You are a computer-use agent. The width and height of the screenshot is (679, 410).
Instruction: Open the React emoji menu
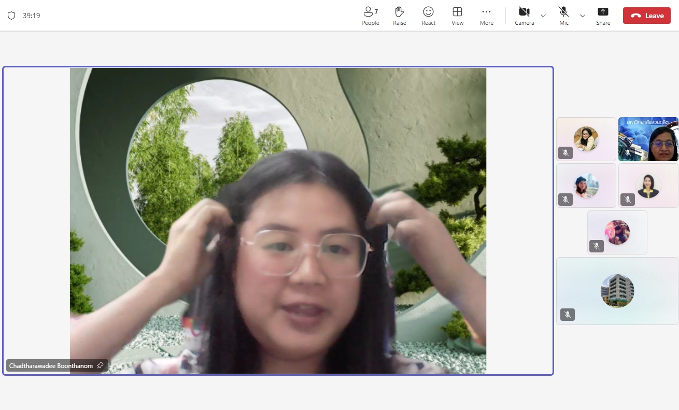pos(428,16)
